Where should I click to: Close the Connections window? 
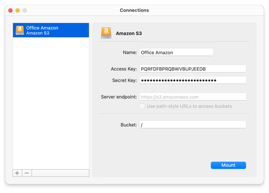click(x=10, y=10)
